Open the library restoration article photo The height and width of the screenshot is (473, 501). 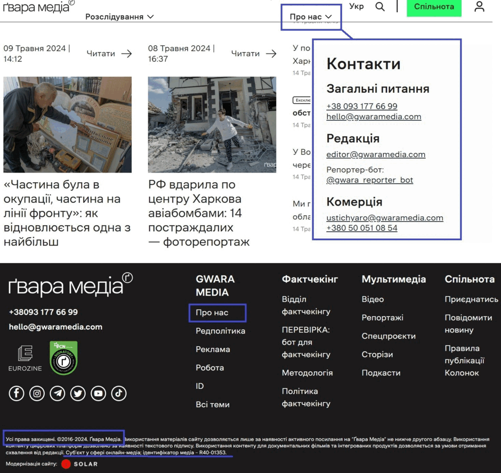pyautogui.click(x=67, y=125)
